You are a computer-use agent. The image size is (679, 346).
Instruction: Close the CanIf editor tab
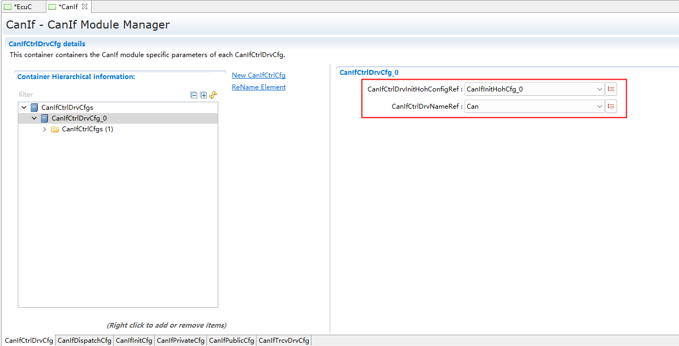(x=85, y=6)
